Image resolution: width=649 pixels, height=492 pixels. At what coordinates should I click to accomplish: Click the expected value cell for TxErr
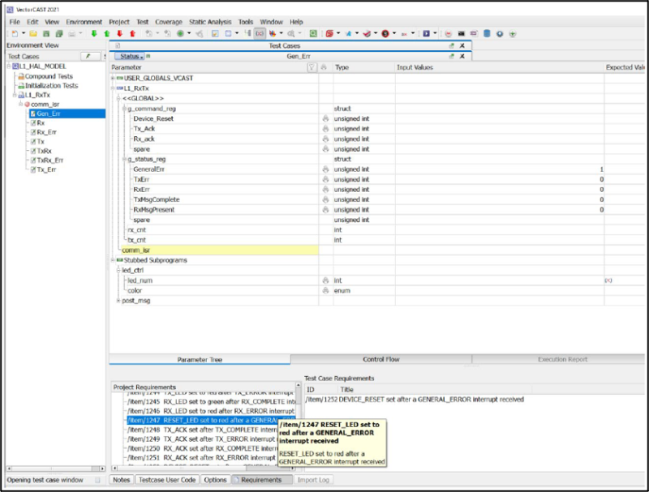pyautogui.click(x=625, y=179)
